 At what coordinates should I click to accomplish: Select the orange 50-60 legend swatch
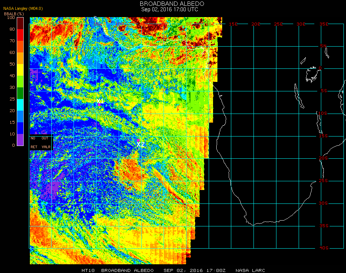tap(20, 58)
